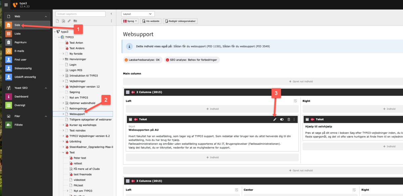Open the Dashboard menu item
Image resolution: width=403 pixels, height=196 pixels.
21,97
